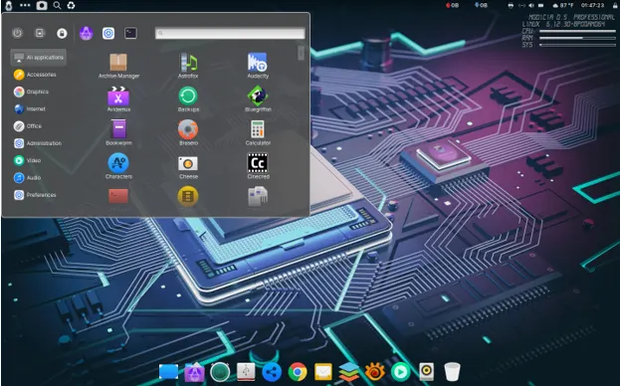Select the Audio category

pos(27,178)
